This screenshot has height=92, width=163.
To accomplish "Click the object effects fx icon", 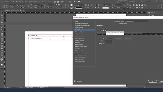I will (91, 5).
